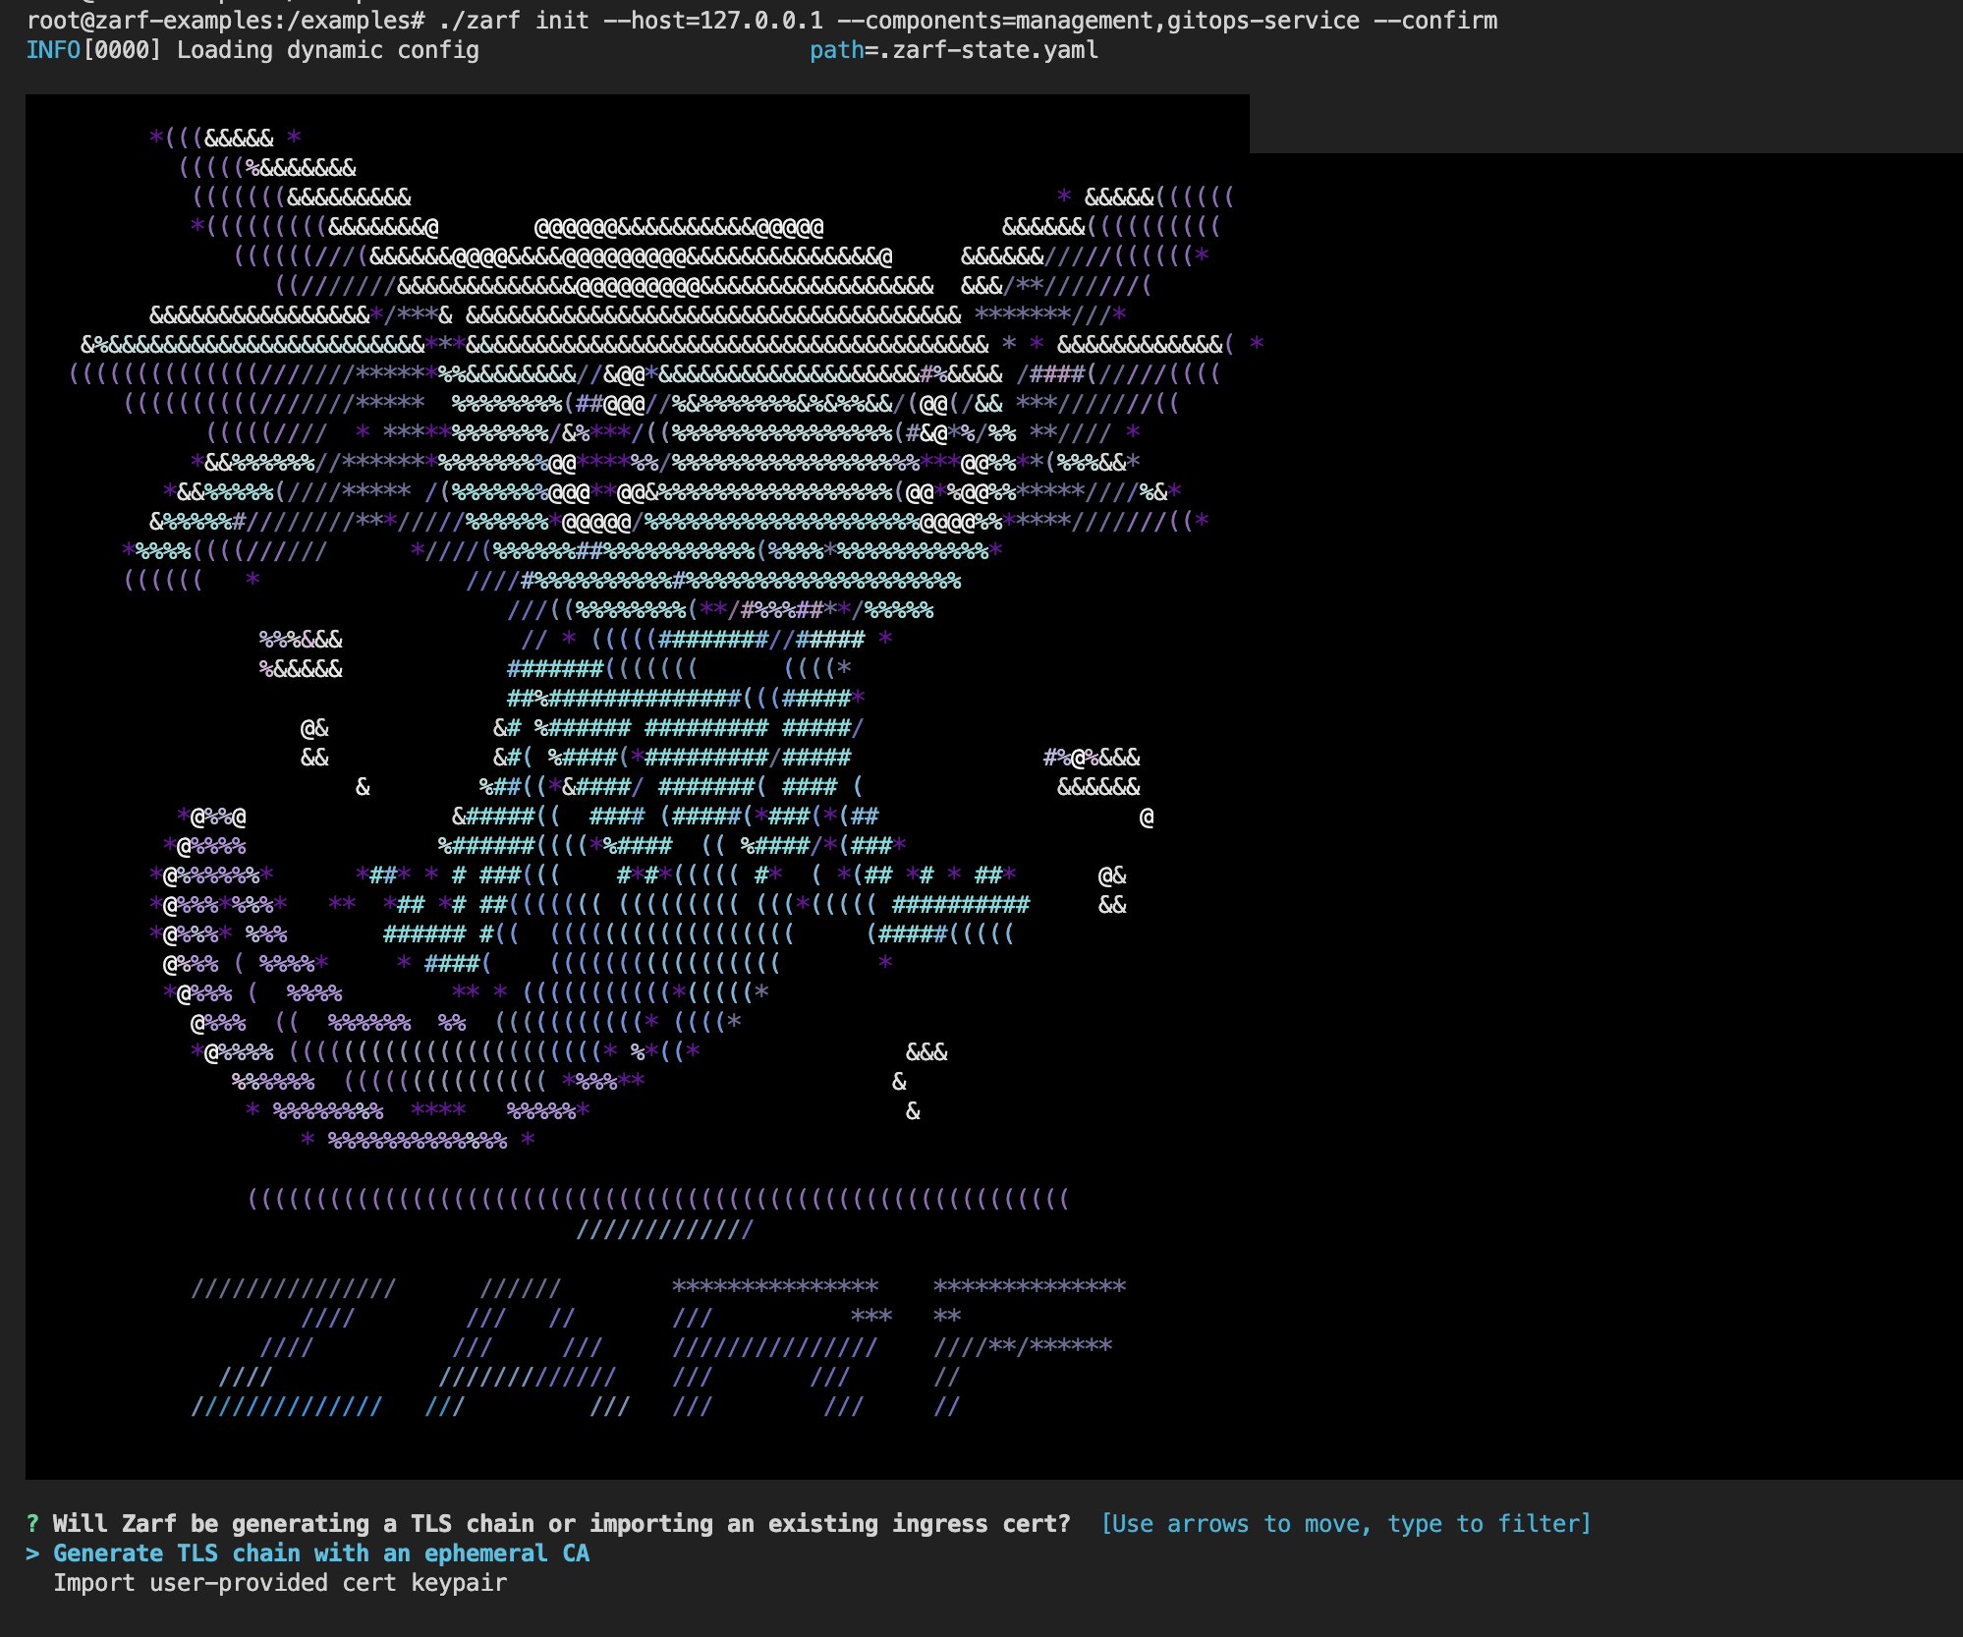Screen dimensions: 1963x1637
Task: Click the ./zarf executable in command
Action: coord(480,21)
